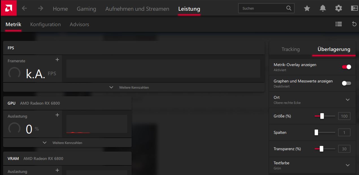The image size is (359, 175).
Task: Go forward with the right arrow
Action: click(41, 8)
